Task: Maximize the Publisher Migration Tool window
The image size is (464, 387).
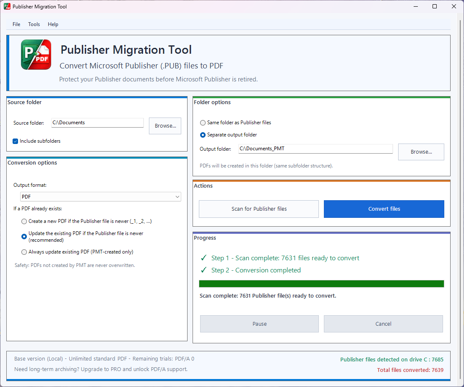Action: click(x=435, y=7)
